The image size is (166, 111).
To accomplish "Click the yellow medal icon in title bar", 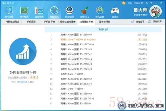I will click(x=124, y=3).
